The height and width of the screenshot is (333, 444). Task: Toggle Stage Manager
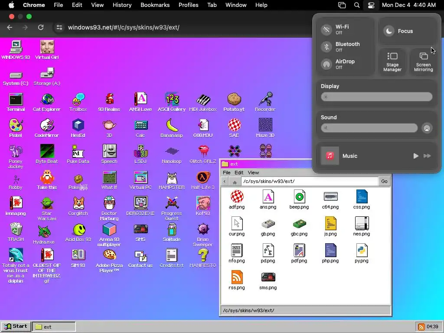[x=392, y=62]
